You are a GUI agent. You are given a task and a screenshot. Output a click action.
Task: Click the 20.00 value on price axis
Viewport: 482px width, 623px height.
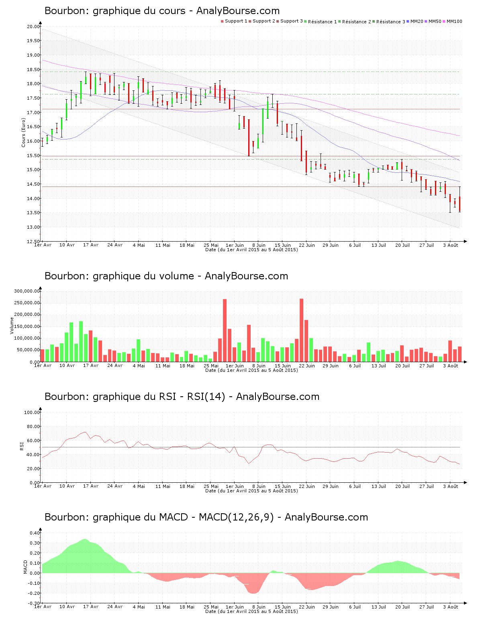click(33, 27)
